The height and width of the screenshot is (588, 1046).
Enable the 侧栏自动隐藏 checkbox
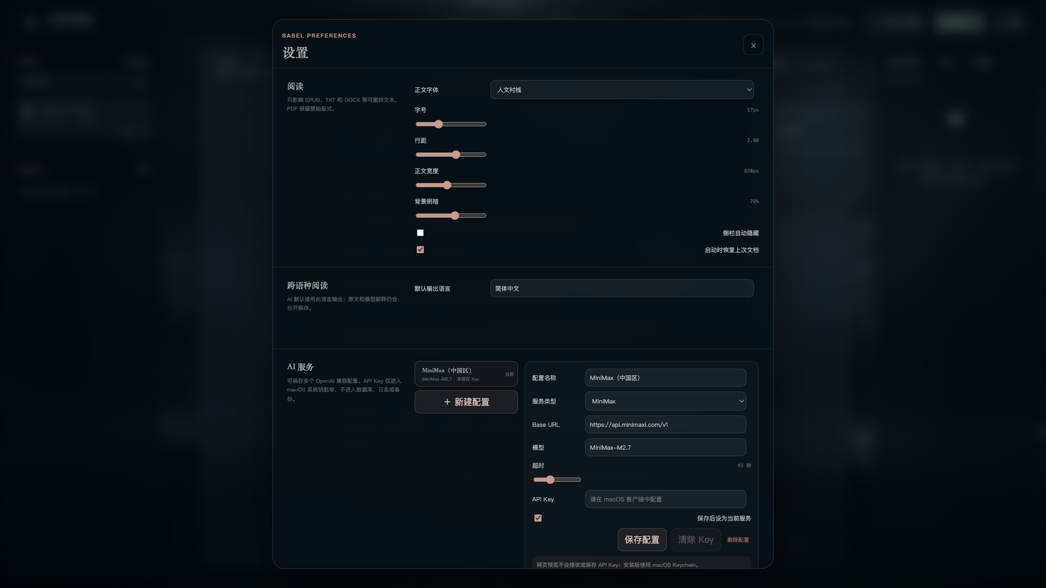pos(420,233)
